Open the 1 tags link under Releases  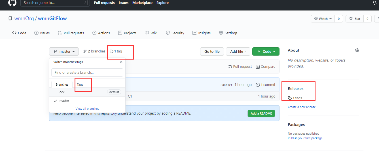[295, 98]
